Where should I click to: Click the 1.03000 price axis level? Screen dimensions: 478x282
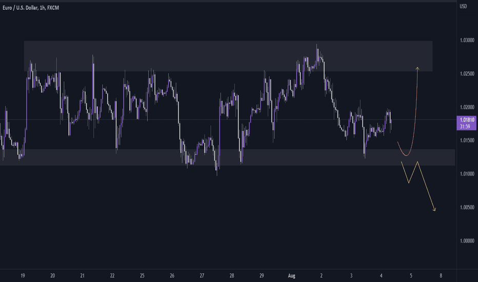467,40
